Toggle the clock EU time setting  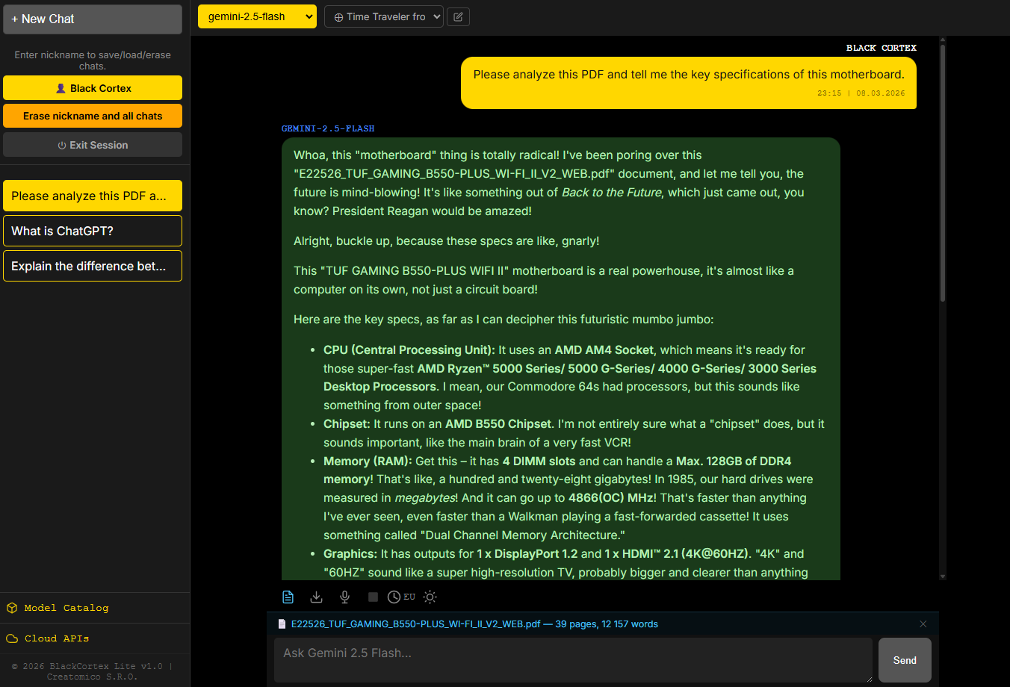[401, 597]
